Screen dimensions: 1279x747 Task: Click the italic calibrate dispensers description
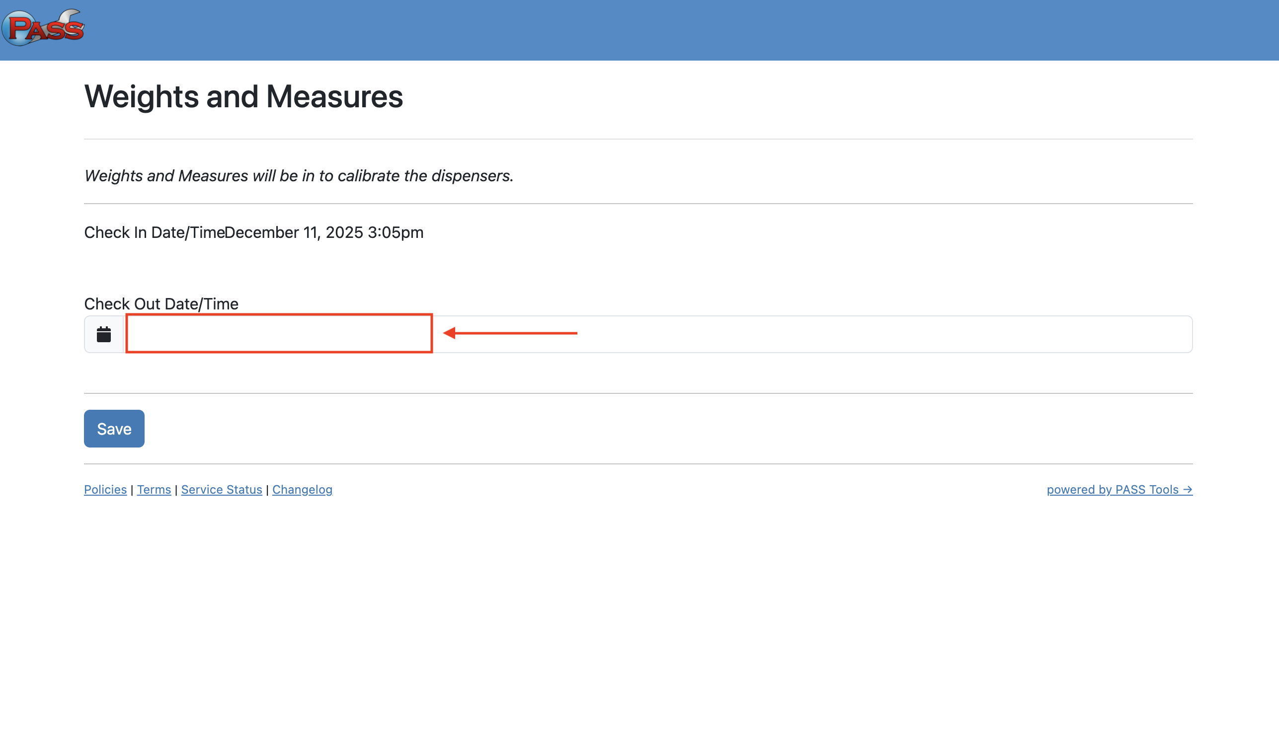pyautogui.click(x=299, y=176)
